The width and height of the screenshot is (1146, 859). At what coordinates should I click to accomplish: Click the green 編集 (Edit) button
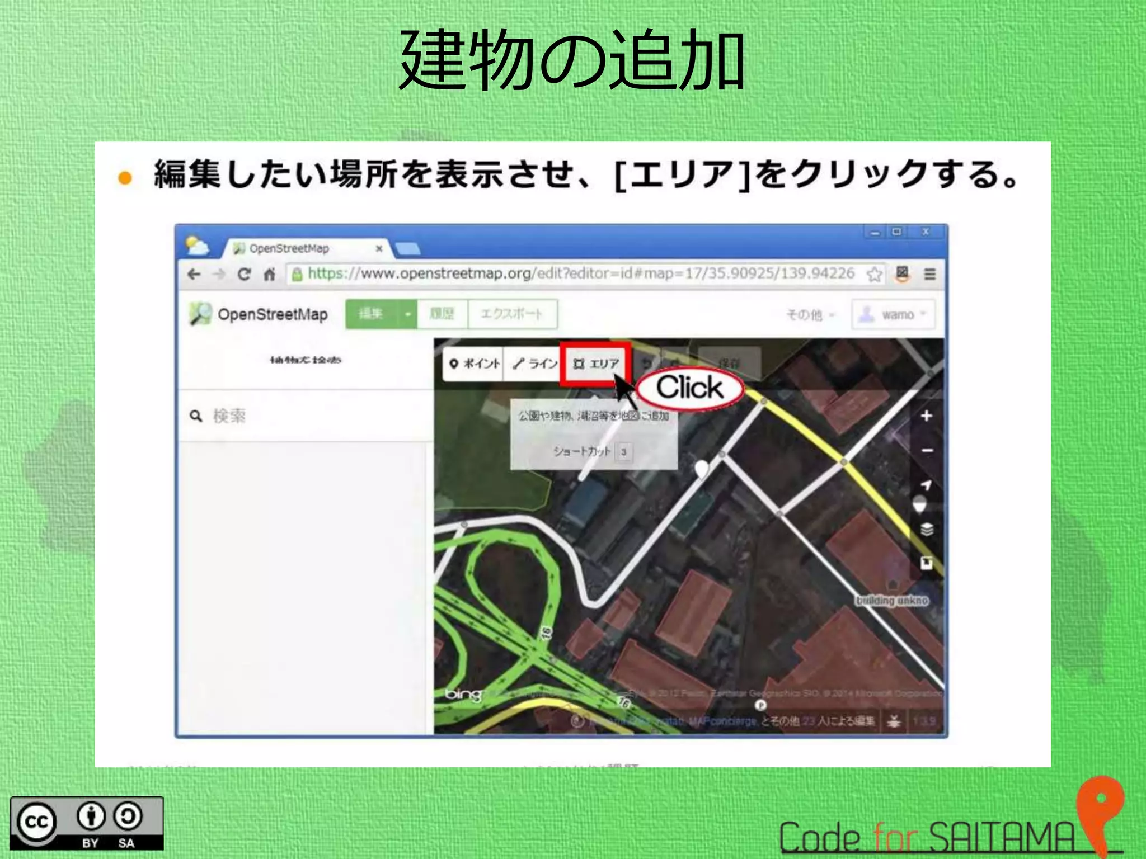(372, 314)
